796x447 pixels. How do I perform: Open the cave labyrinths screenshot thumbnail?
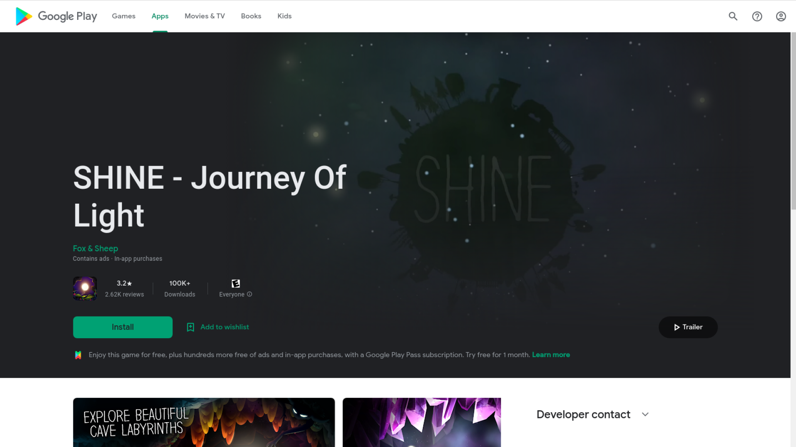coord(204,422)
